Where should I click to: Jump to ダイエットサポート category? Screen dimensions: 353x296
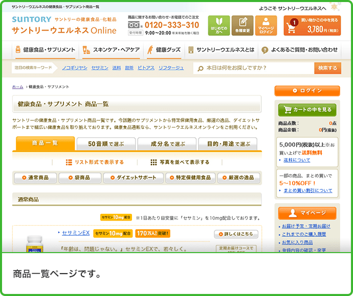134,178
